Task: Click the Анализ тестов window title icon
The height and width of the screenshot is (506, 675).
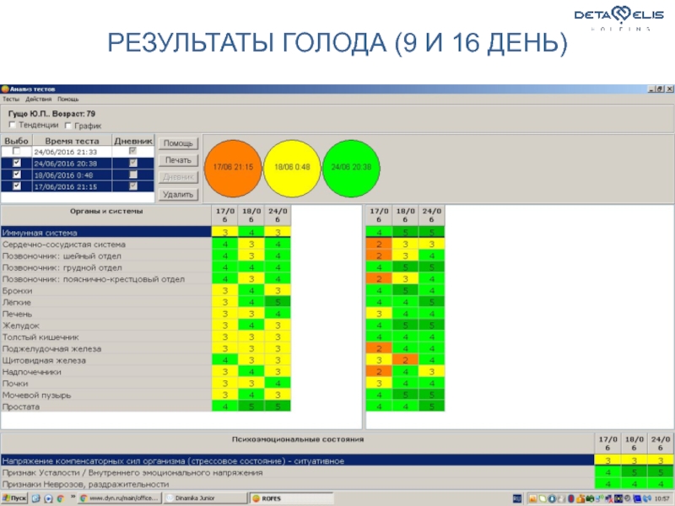Action: (x=5, y=89)
